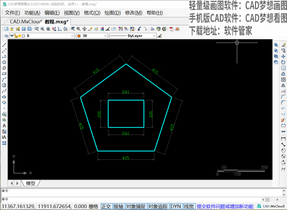Click the orange color 30 swatch
287x210 pixels.
click(79, 36)
